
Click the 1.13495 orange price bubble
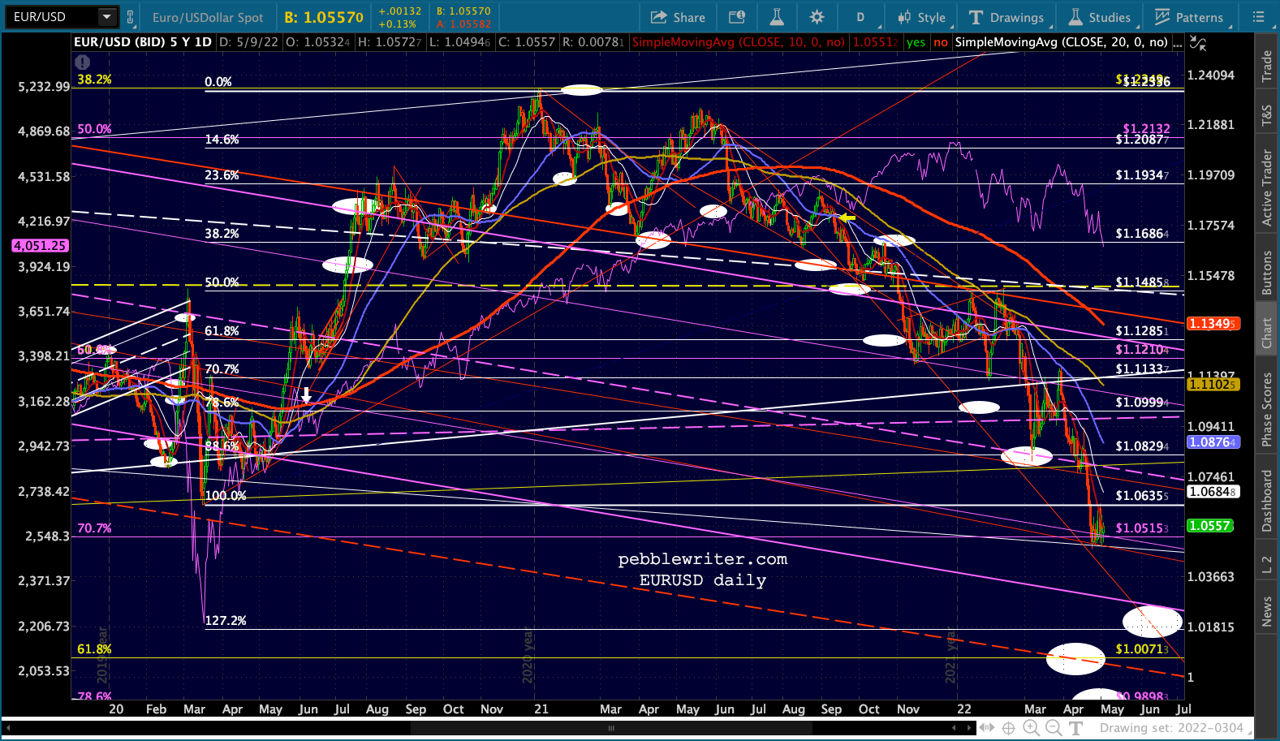point(1213,324)
